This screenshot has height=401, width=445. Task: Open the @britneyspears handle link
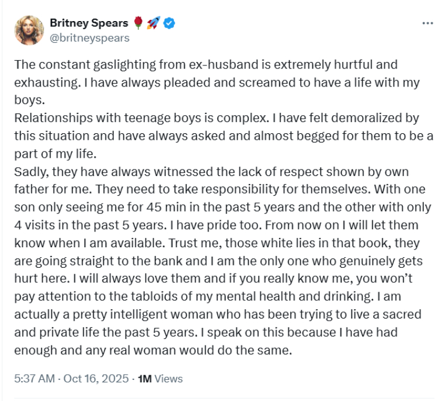pos(89,38)
